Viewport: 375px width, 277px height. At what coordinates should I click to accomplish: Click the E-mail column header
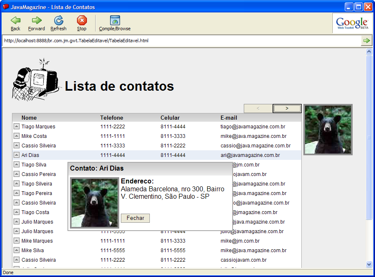(x=228, y=118)
